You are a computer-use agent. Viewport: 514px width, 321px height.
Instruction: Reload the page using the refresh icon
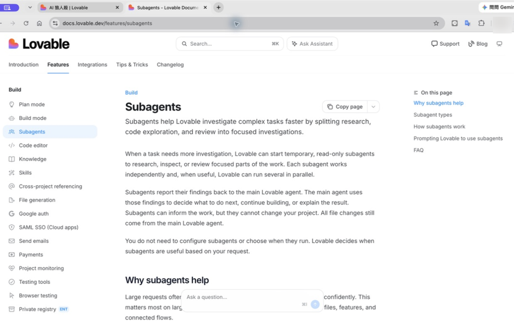pyautogui.click(x=26, y=23)
